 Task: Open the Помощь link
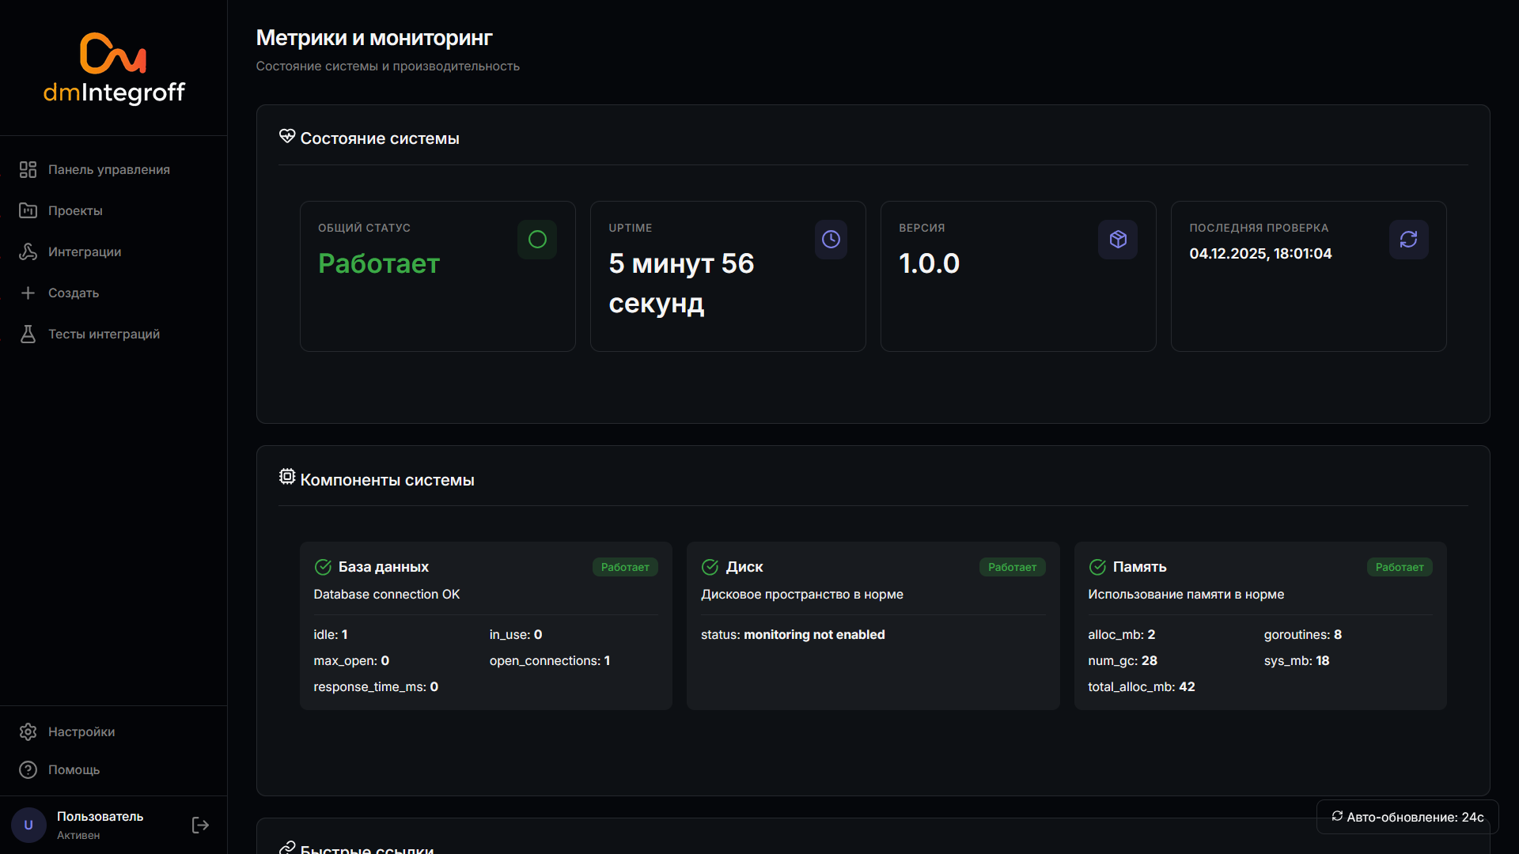pyautogui.click(x=74, y=770)
